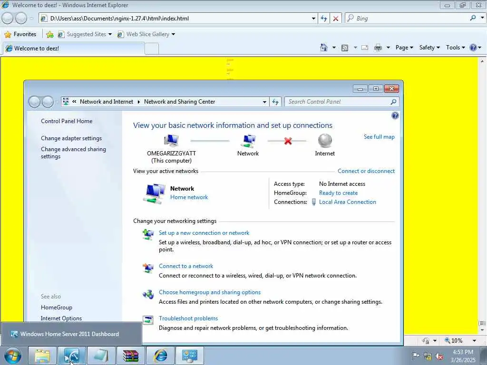This screenshot has width=487, height=365.
Task: Open Windows Explorer from taskbar
Action: pyautogui.click(x=42, y=355)
